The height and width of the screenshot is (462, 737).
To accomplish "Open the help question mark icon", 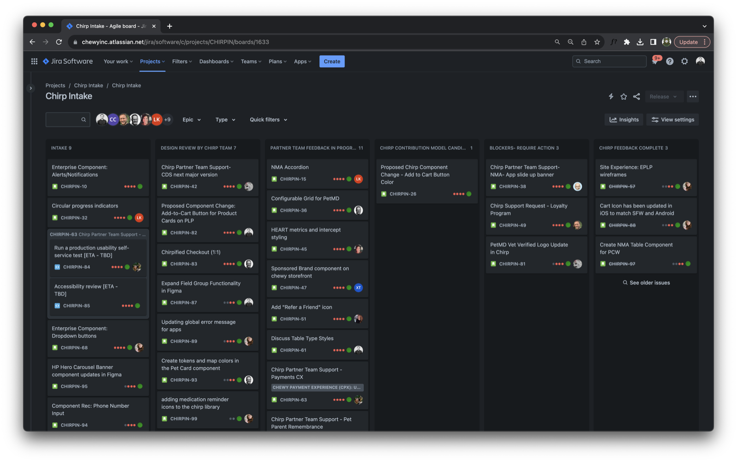I will 670,61.
